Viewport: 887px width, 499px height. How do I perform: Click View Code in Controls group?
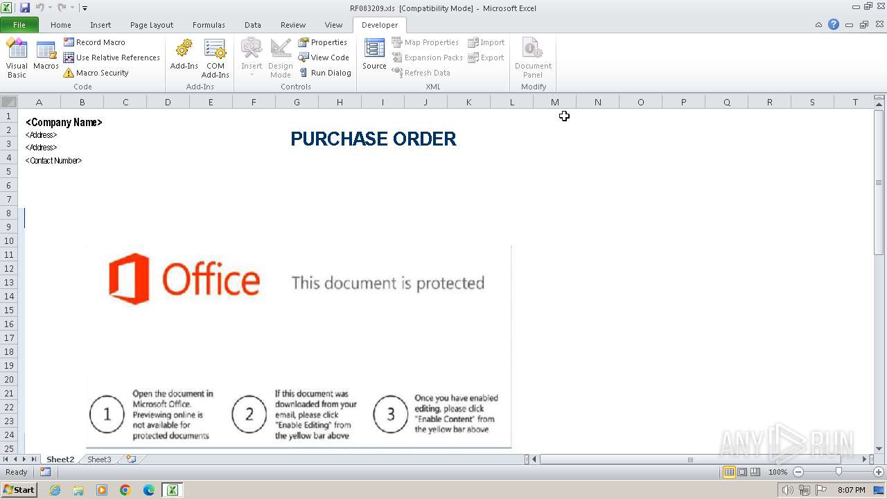point(324,58)
